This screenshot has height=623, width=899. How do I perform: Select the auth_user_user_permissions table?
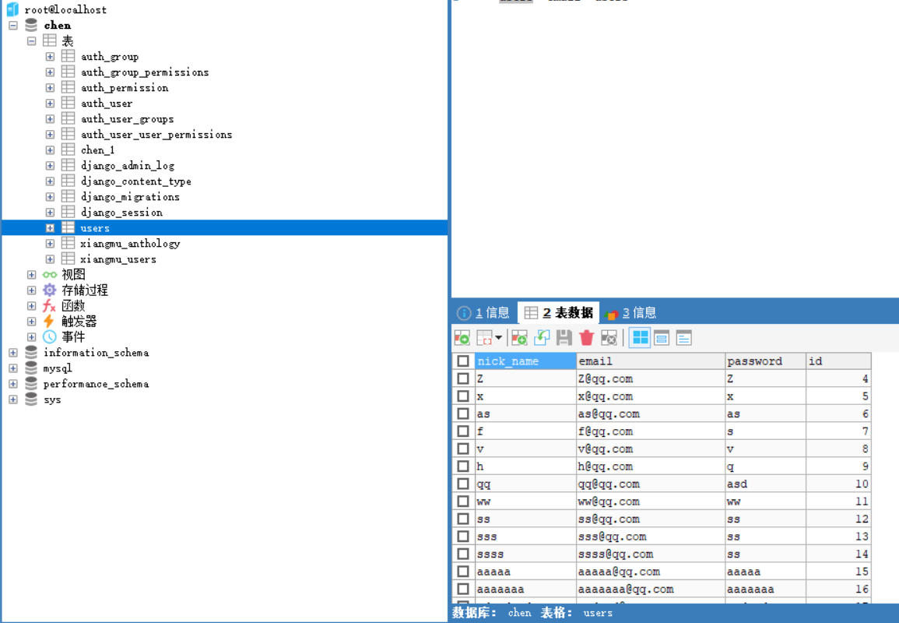pos(156,134)
